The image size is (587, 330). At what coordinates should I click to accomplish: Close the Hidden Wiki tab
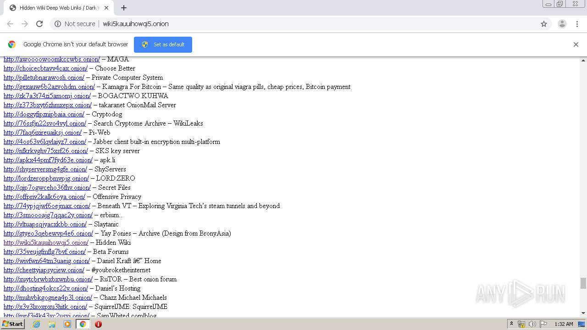(x=106, y=8)
